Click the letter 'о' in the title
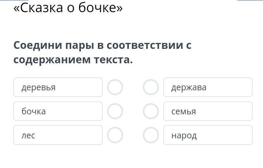This screenshot has width=263, height=168. pyautogui.click(x=71, y=8)
